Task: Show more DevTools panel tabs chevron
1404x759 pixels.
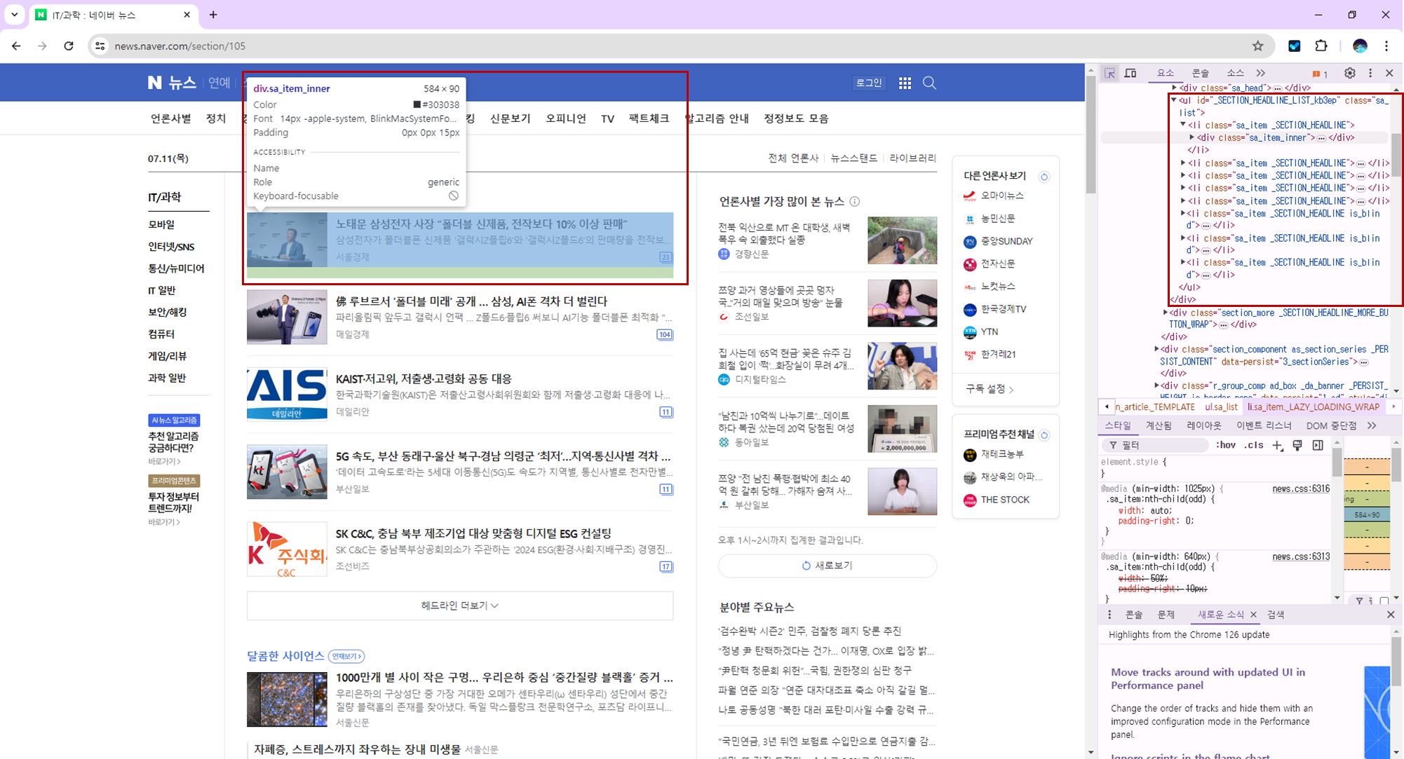Action: click(1260, 73)
